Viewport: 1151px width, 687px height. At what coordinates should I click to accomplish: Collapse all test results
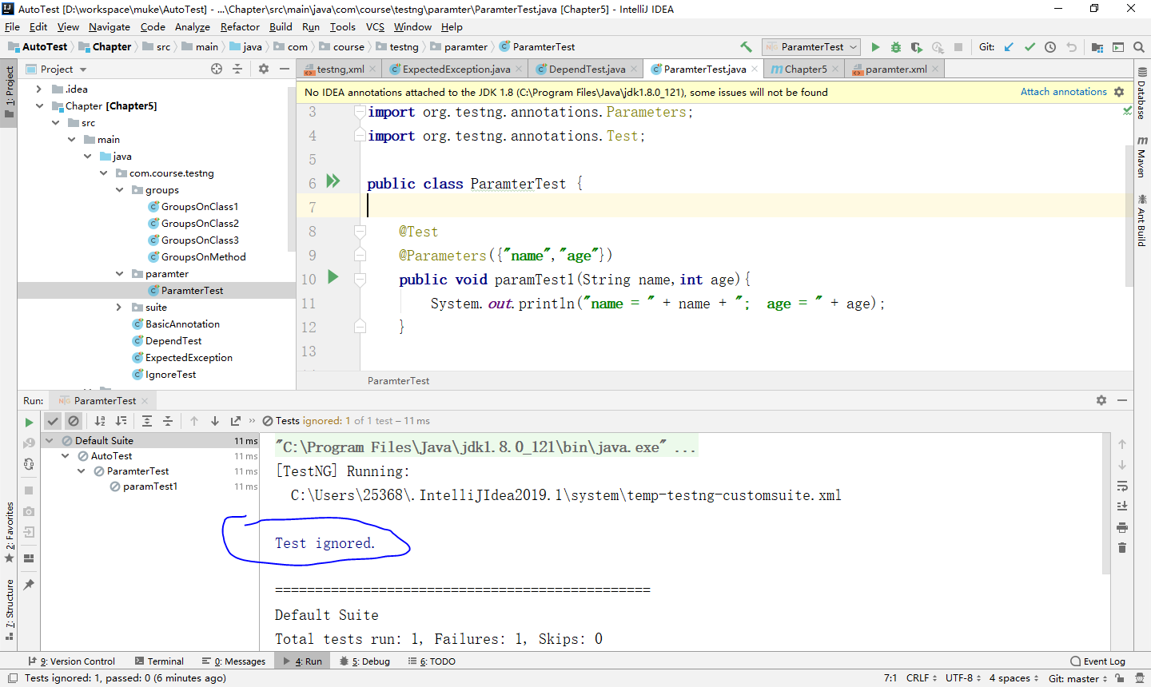168,421
